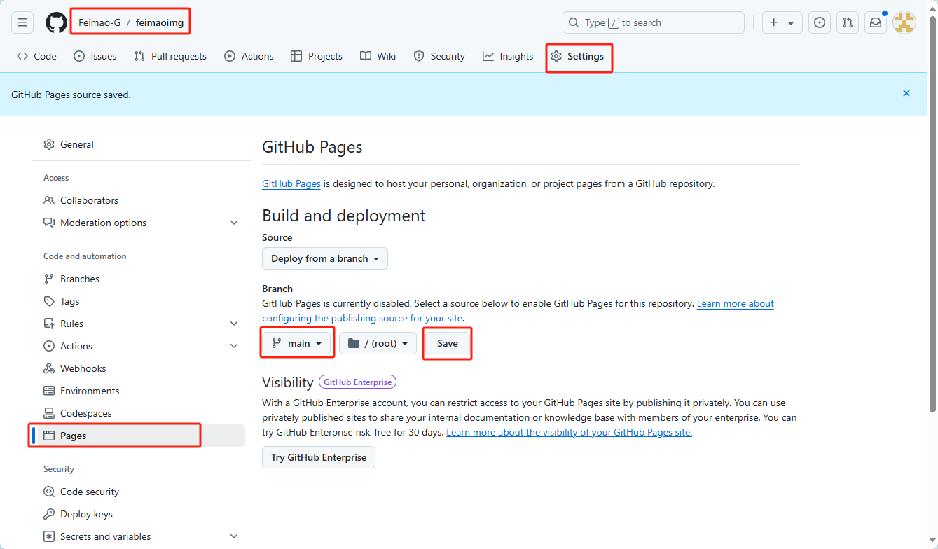The width and height of the screenshot is (938, 549).
Task: Click the Try GitHub Enterprise button
Action: [319, 457]
